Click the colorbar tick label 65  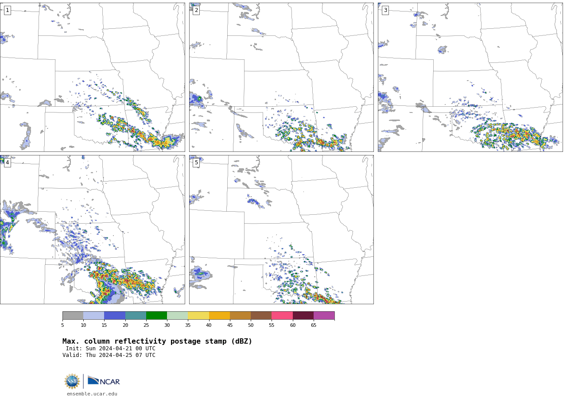314,325
